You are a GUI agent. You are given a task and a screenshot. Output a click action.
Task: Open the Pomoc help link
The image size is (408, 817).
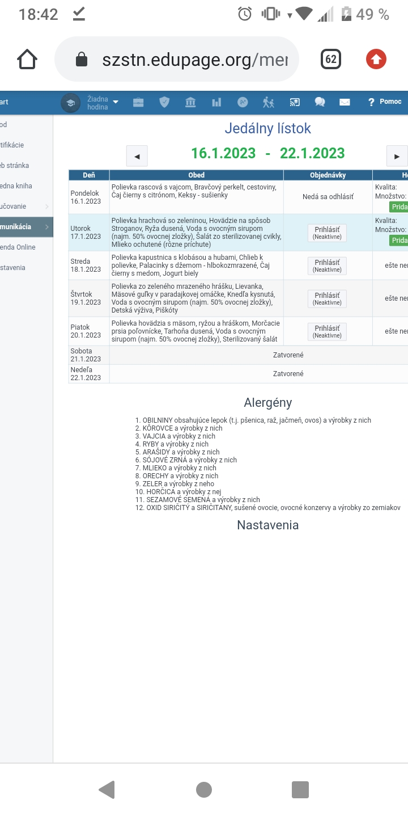pyautogui.click(x=385, y=102)
